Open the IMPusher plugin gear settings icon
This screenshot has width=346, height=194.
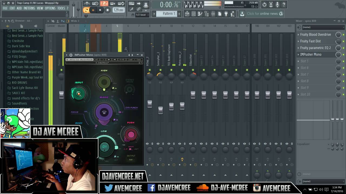tap(71, 55)
